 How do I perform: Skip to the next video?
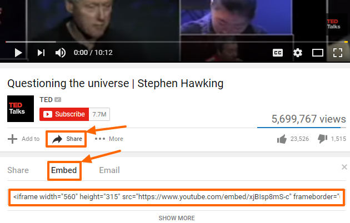[41, 53]
